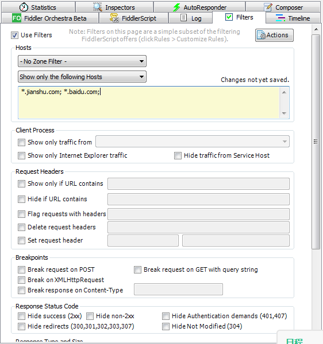Click the Break response Content-Type field
The image size is (323, 344).
click(x=178, y=289)
